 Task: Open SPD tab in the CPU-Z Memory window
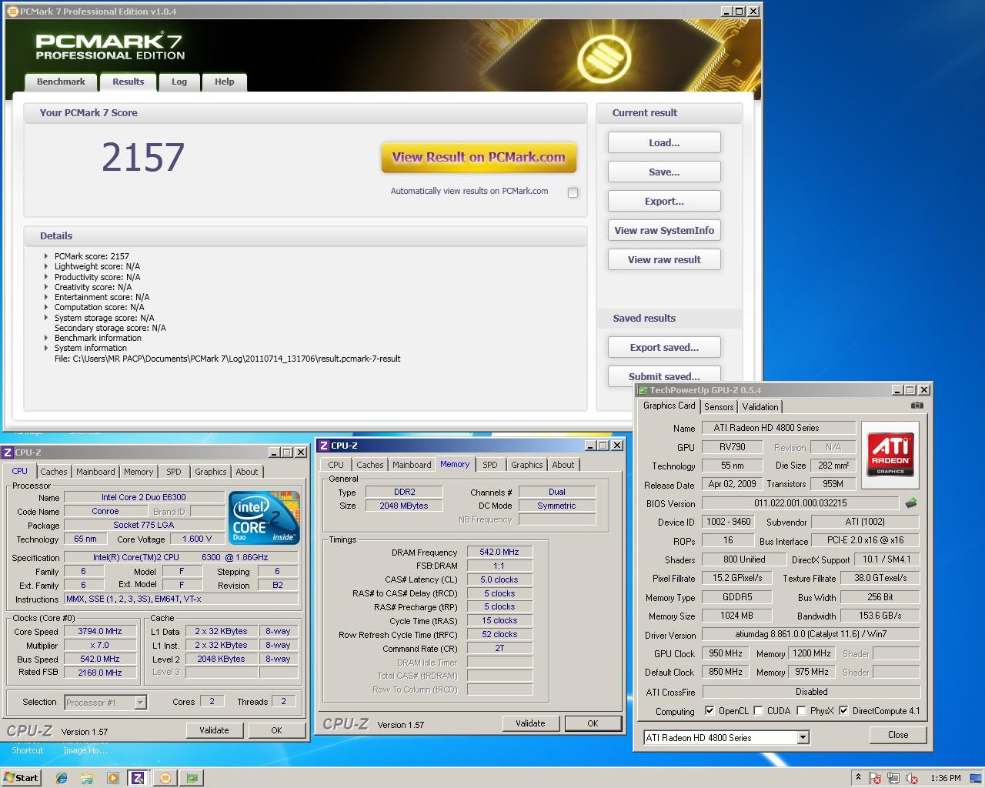(x=490, y=465)
